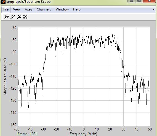Open the Help menu
Screen dimensions: 157x136
click(77, 9)
